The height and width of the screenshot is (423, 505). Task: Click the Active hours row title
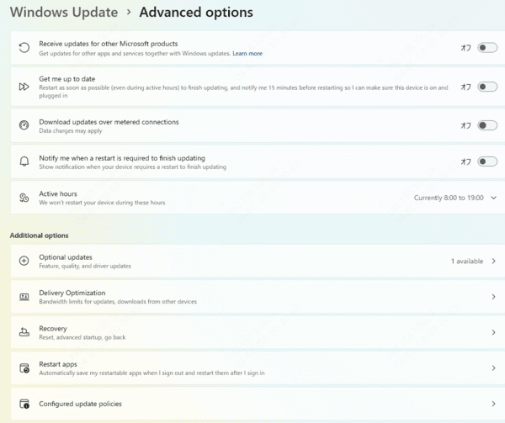pyautogui.click(x=58, y=193)
